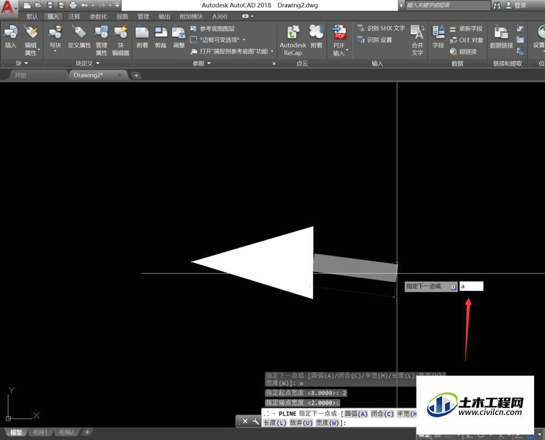Switch to the 默认 ribbon tab
The width and height of the screenshot is (545, 440).
32,16
